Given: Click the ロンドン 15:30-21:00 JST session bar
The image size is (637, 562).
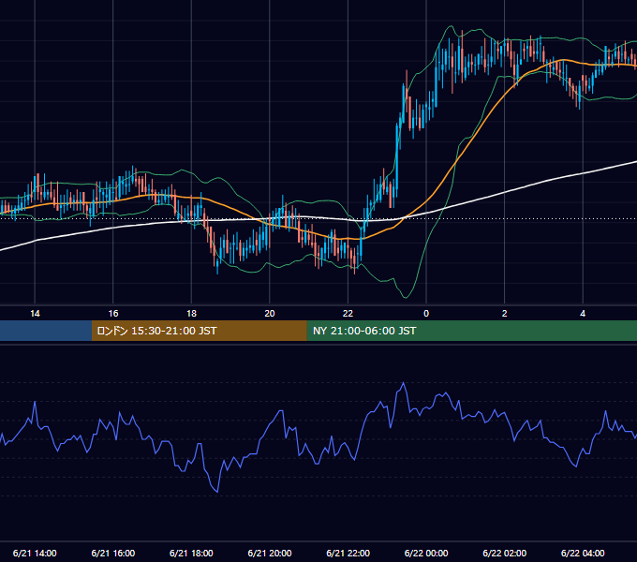Looking at the screenshot, I should pos(199,331).
